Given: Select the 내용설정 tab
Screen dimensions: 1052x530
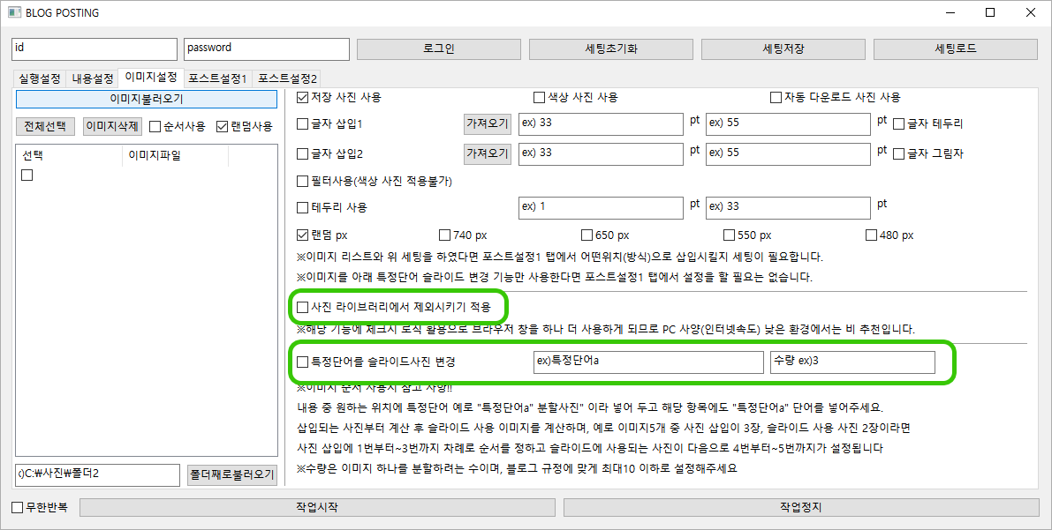Looking at the screenshot, I should [93, 78].
